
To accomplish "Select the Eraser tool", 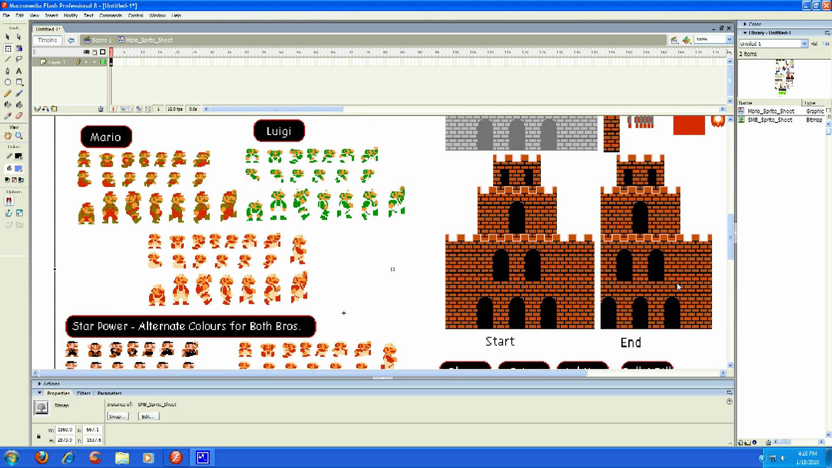I will tap(19, 116).
